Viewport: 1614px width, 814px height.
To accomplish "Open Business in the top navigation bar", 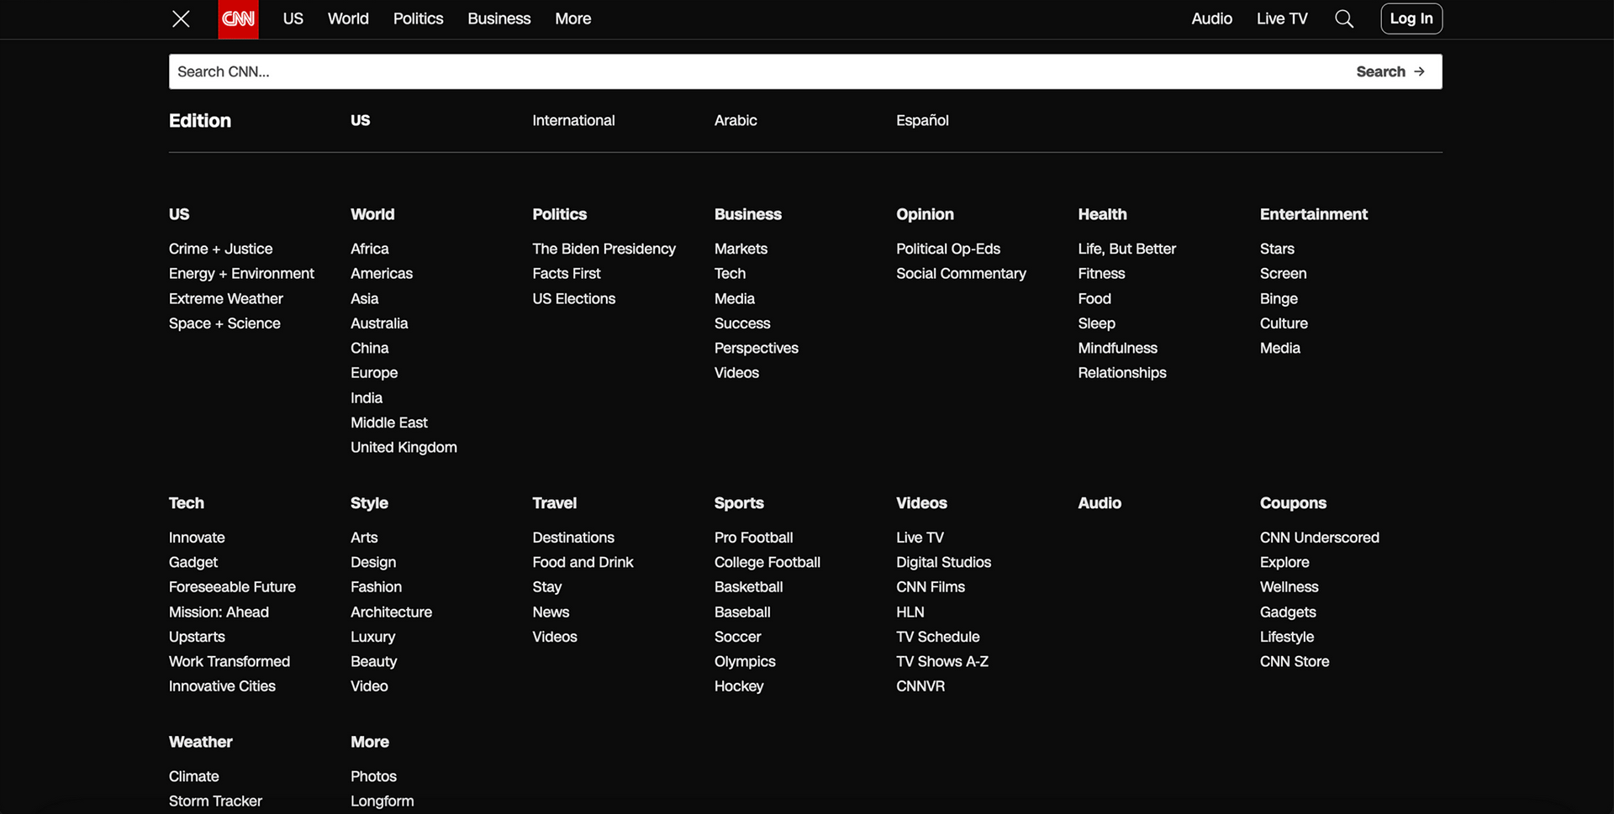I will click(499, 18).
